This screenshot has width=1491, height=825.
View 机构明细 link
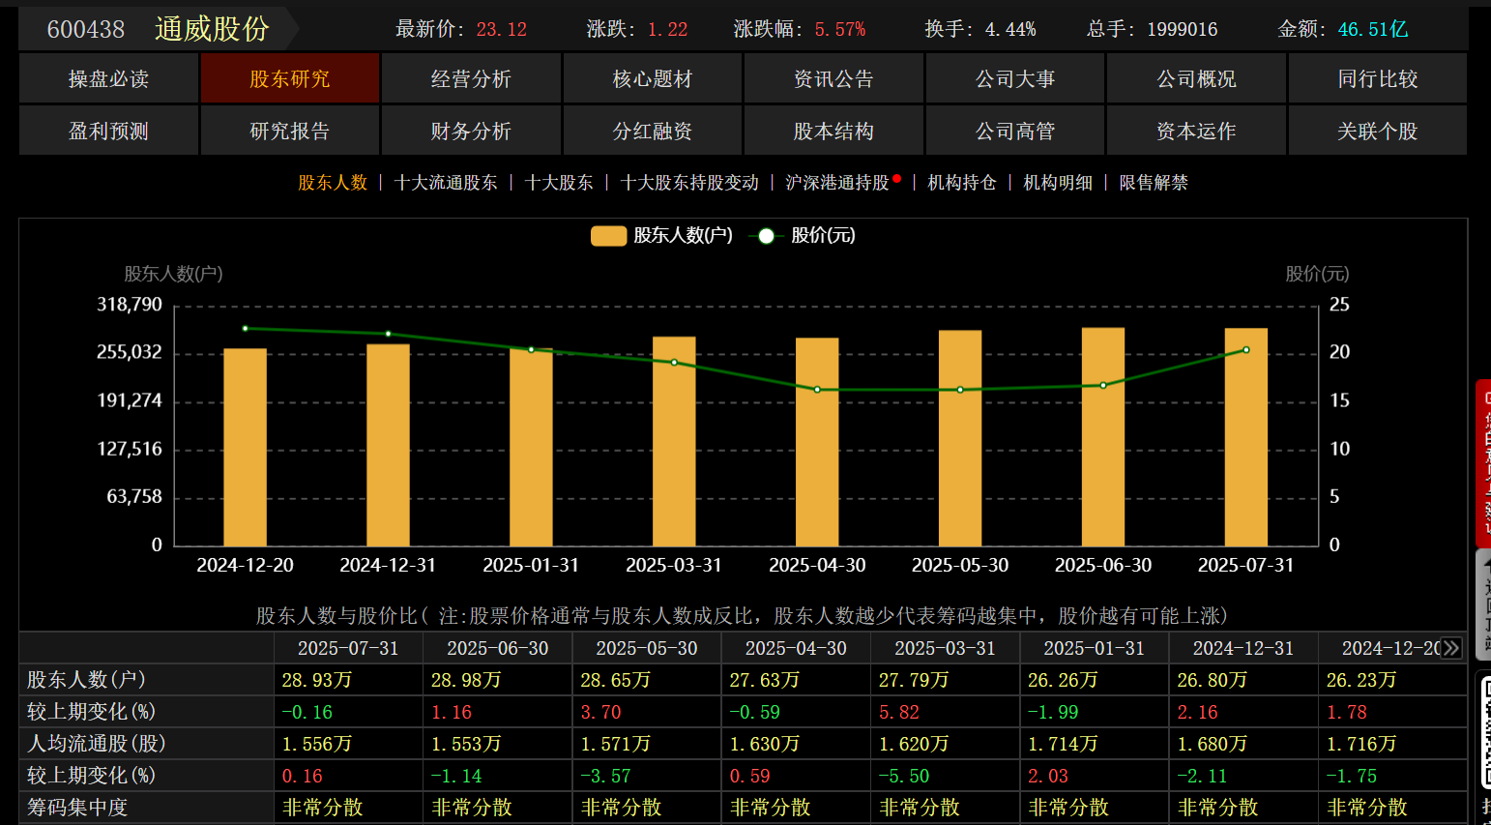[x=1058, y=183]
